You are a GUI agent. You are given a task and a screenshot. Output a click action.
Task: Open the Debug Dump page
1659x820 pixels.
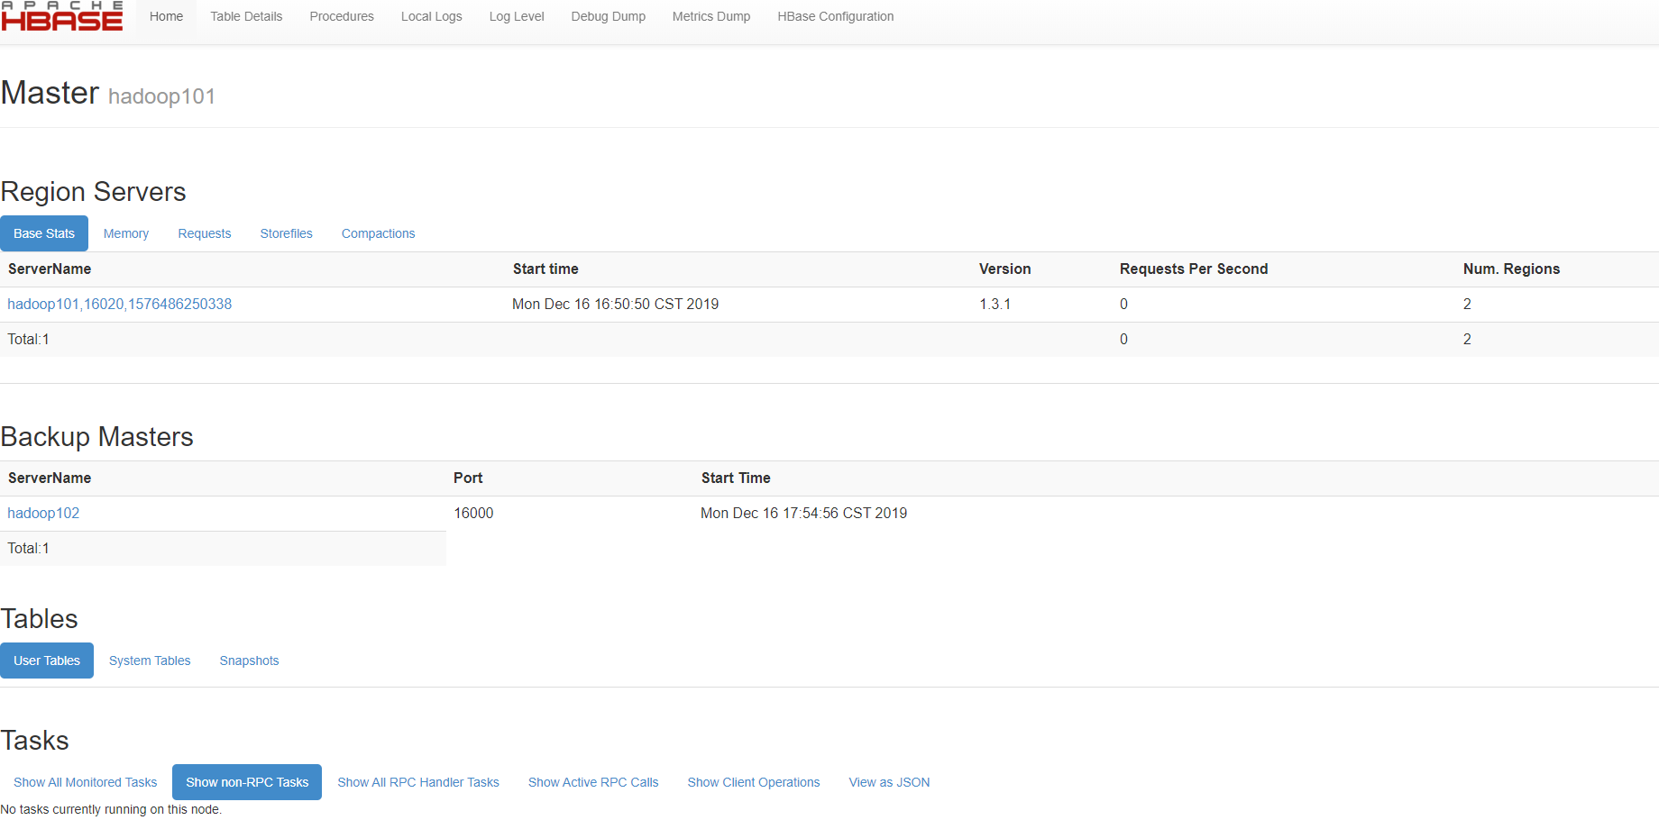(608, 16)
